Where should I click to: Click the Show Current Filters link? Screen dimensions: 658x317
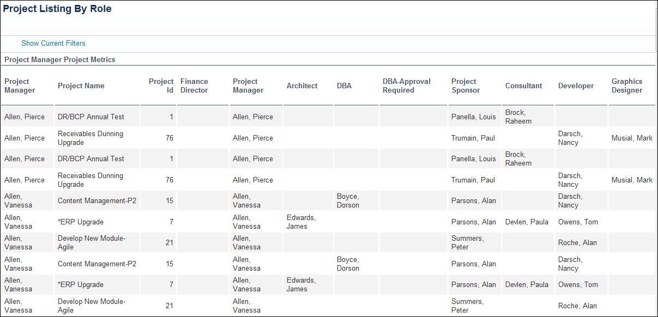coord(53,44)
